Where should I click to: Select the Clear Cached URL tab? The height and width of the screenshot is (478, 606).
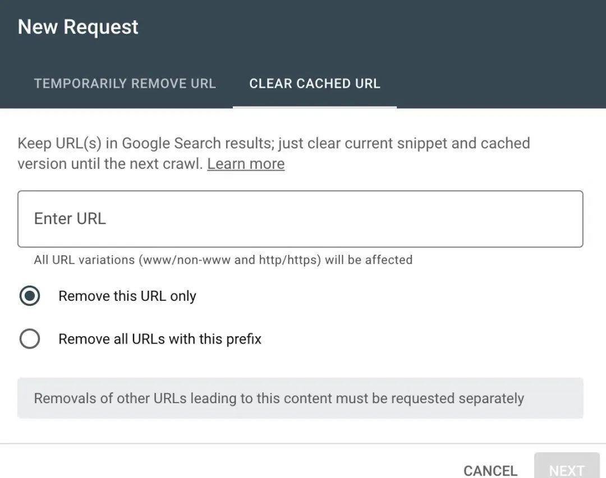(x=314, y=83)
